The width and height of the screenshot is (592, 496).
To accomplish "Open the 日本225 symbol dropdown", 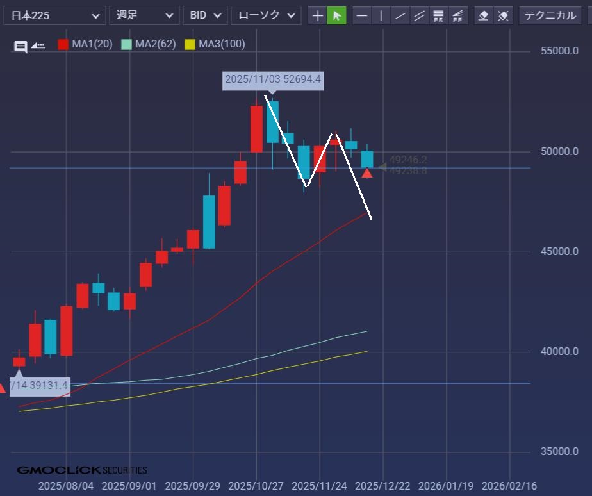I will tap(54, 15).
